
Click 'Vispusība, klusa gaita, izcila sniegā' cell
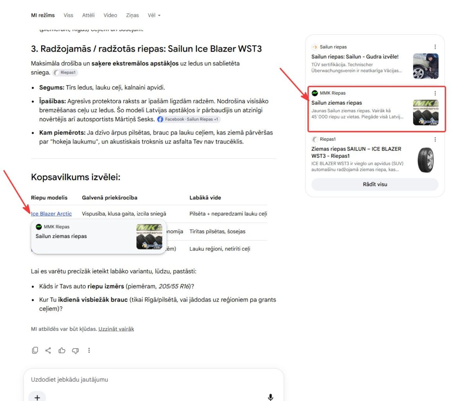click(124, 214)
